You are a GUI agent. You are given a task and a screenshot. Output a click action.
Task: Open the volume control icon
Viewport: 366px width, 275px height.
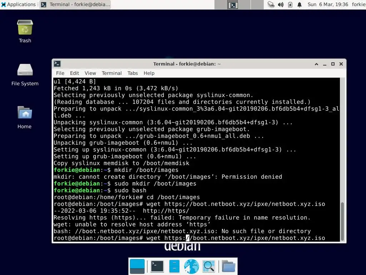tap(281, 4)
